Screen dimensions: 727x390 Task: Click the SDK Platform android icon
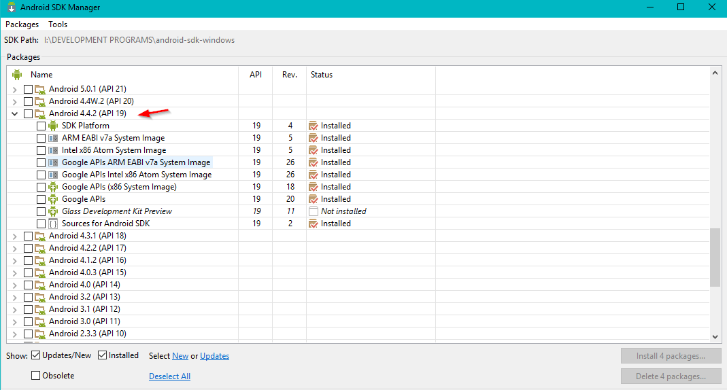click(x=53, y=126)
